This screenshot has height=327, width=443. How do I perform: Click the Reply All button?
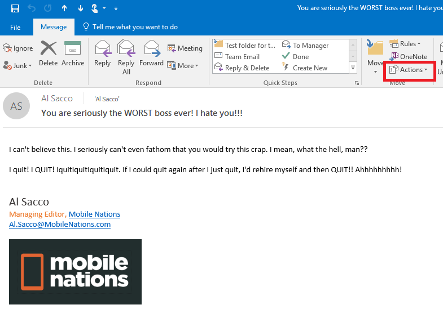click(126, 57)
